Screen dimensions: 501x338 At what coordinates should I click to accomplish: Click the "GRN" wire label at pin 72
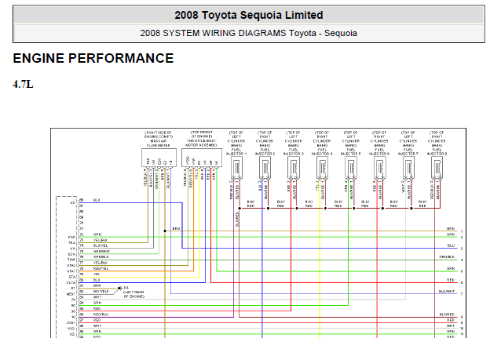97,234
